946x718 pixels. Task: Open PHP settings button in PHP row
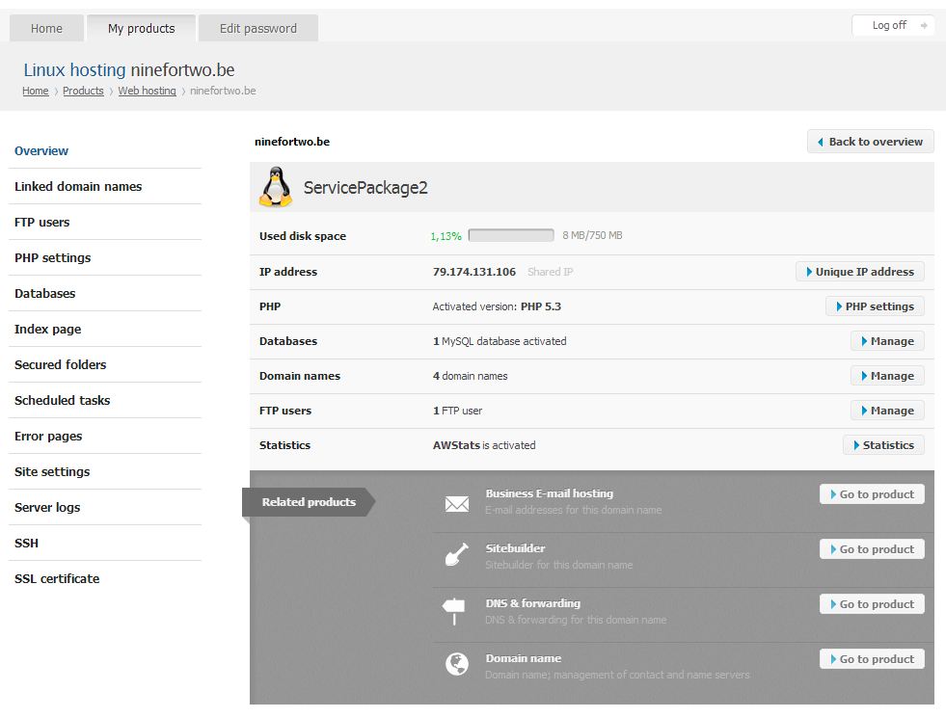pos(875,306)
